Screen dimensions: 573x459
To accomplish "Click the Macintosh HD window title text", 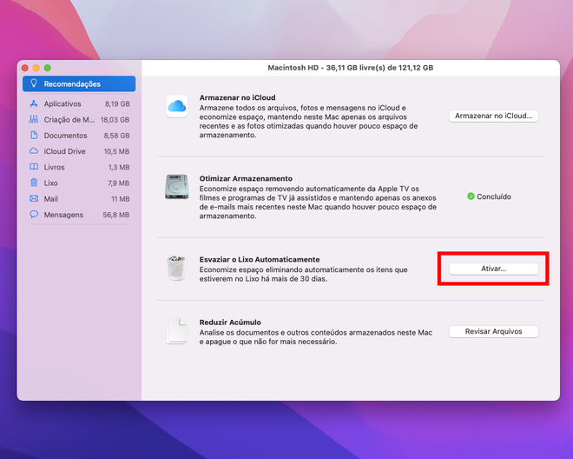I will pyautogui.click(x=351, y=68).
